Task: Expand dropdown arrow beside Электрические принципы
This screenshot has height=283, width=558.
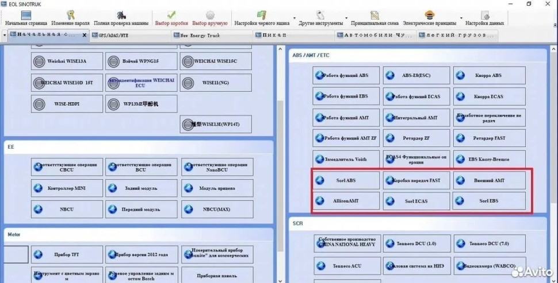Action: pyautogui.click(x=461, y=18)
